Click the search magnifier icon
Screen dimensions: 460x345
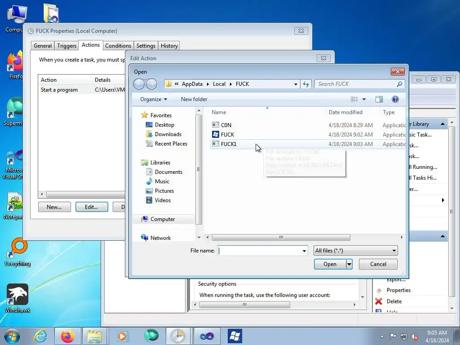tap(399, 84)
